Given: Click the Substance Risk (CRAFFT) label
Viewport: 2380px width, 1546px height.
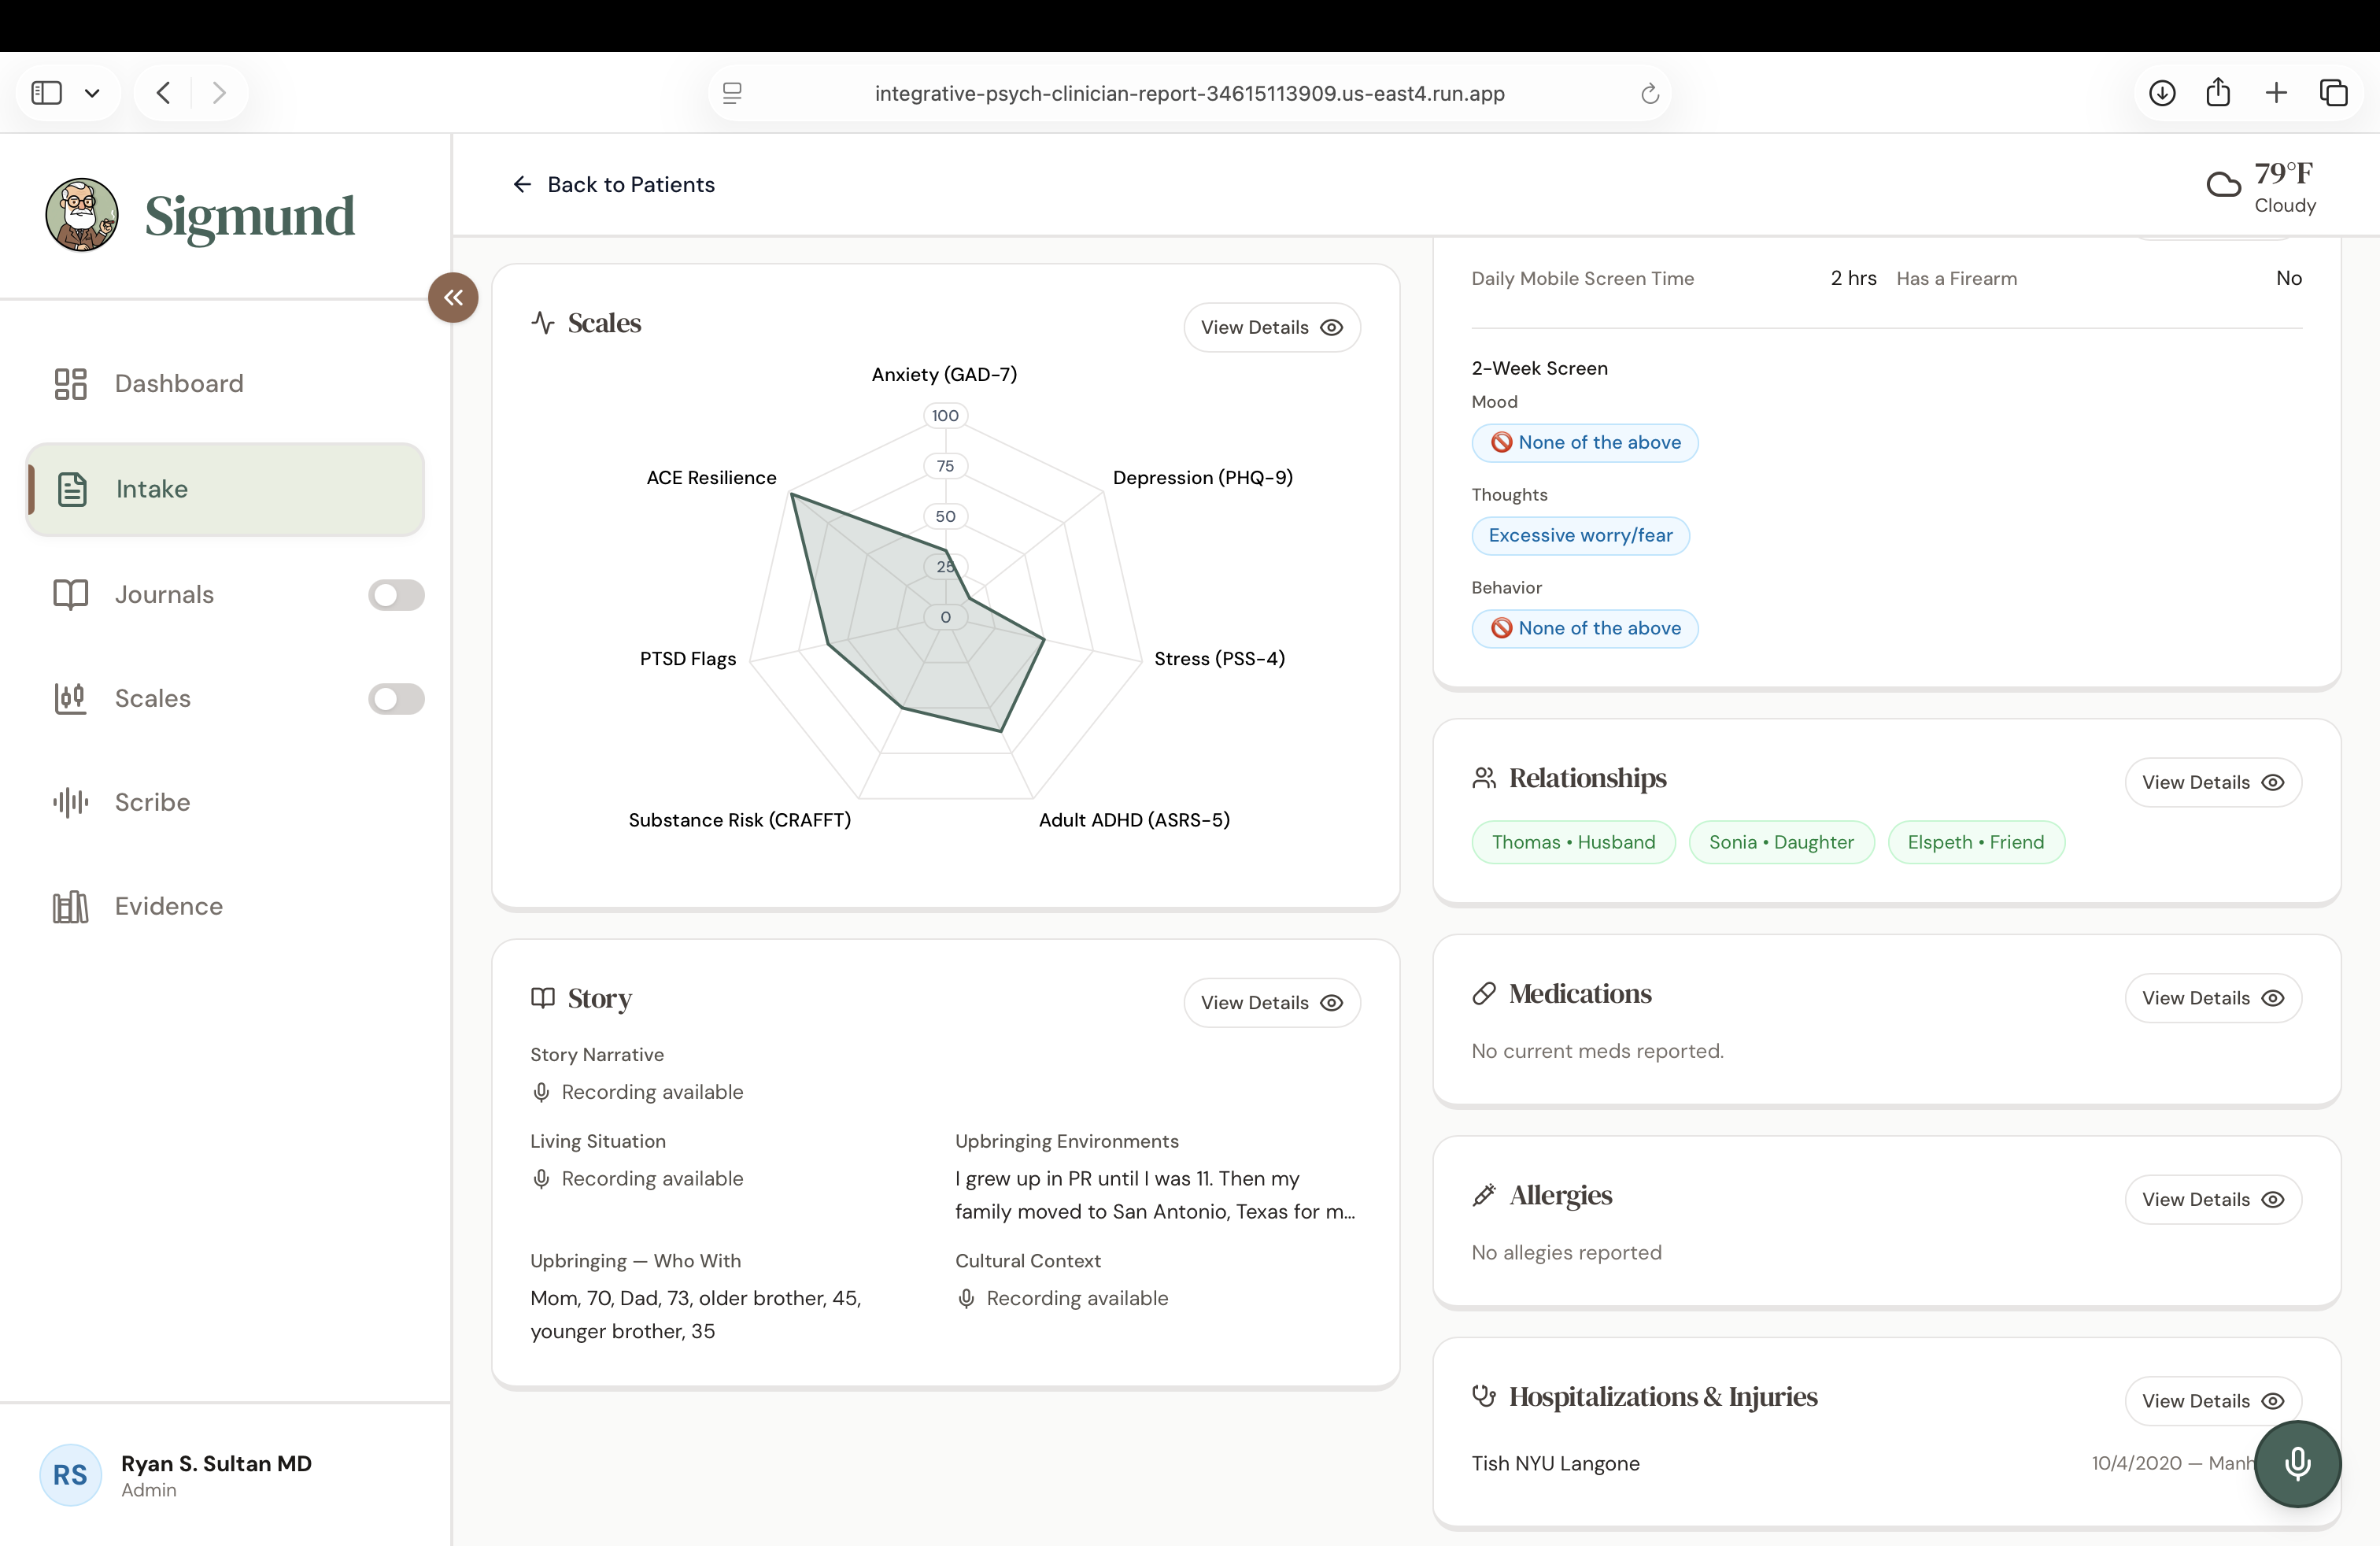Looking at the screenshot, I should [x=739, y=820].
